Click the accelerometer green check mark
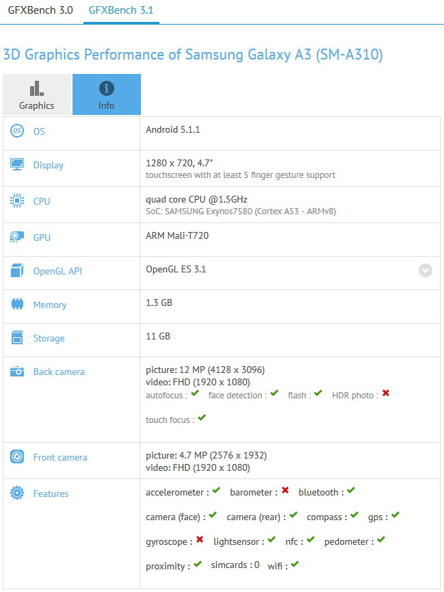Image resolution: width=444 pixels, height=592 pixels. tap(216, 490)
